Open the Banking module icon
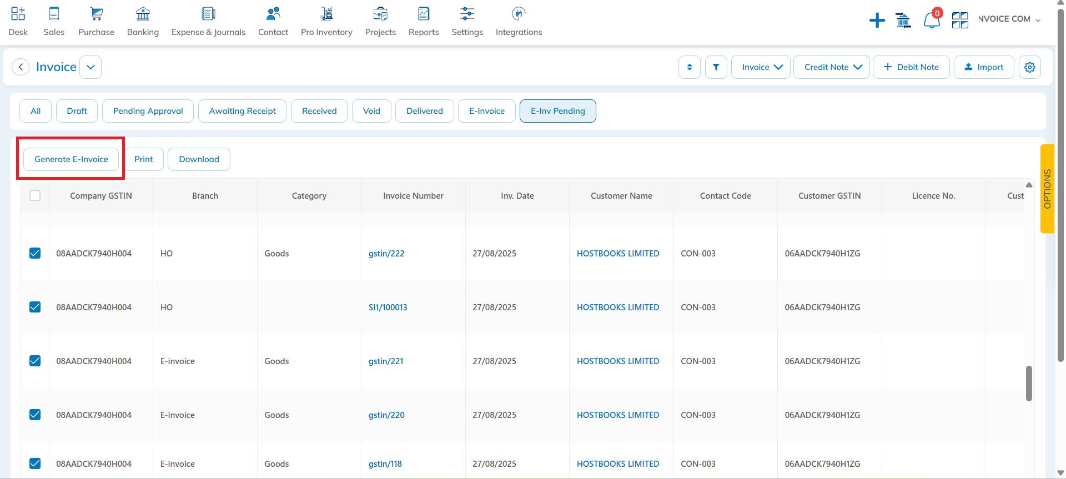The height and width of the screenshot is (479, 1066). [143, 14]
